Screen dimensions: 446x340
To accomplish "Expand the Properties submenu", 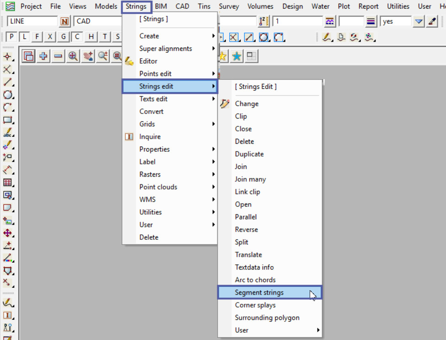I will pyautogui.click(x=170, y=149).
